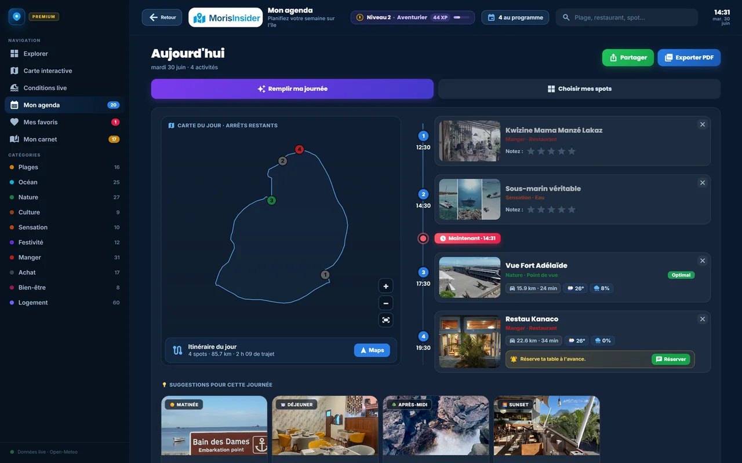Export the agenda as PDF

689,58
